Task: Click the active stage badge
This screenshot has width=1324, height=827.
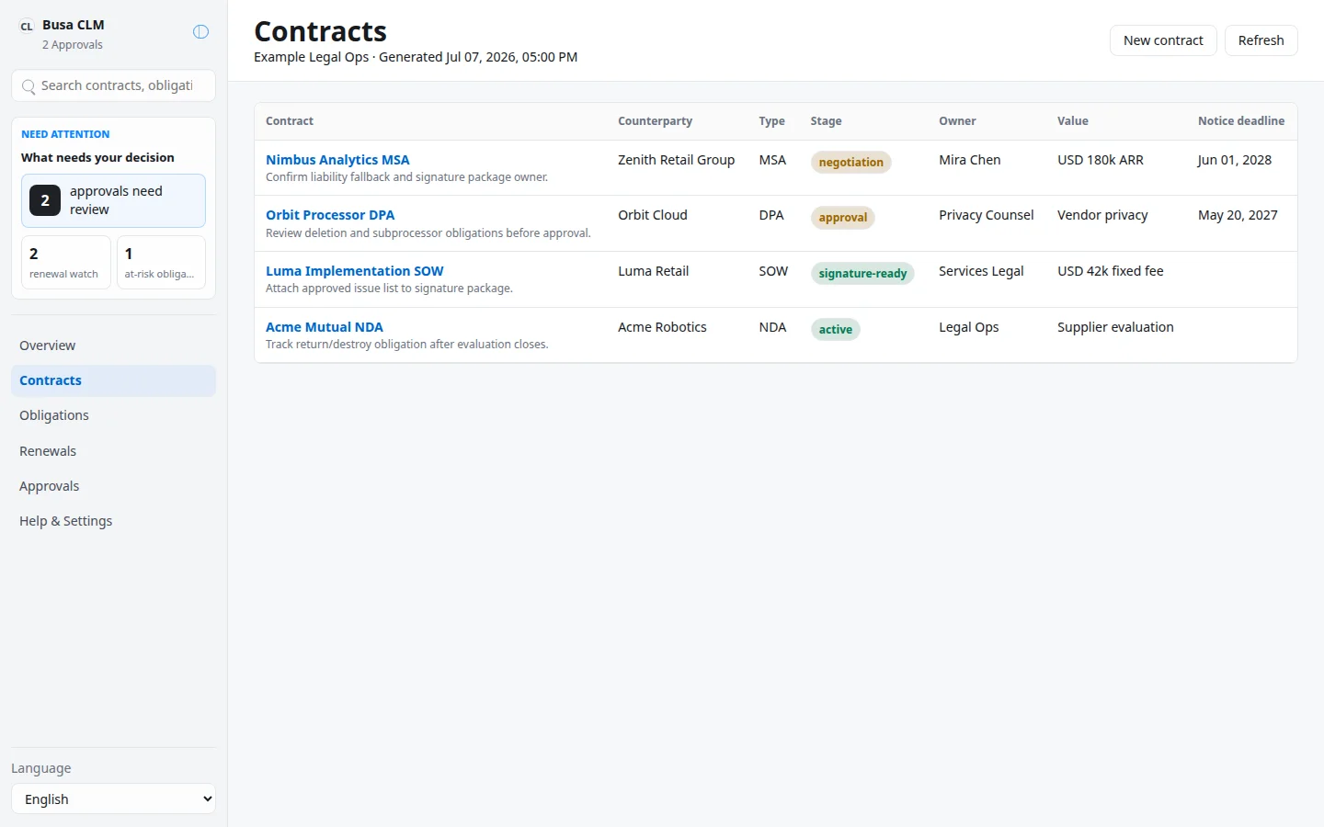Action: [835, 330]
